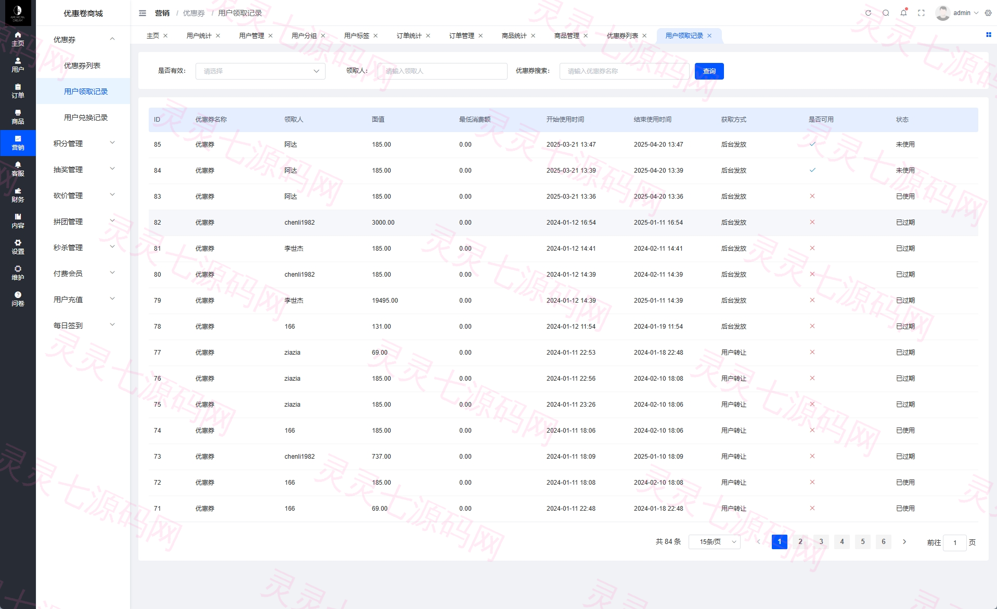Toggle fullscreen icon in top bar
997x609 pixels.
(921, 13)
